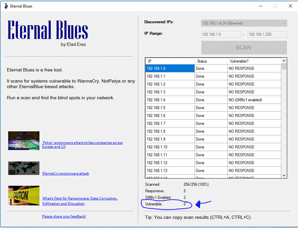Click Please share your feedback link
The height and width of the screenshot is (228, 298).
point(64,216)
